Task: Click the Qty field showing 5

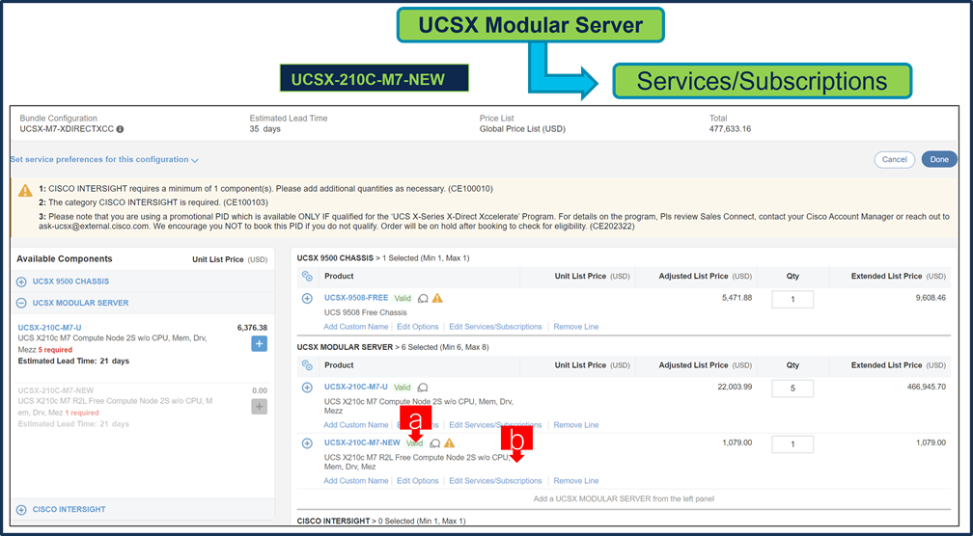Action: (x=792, y=389)
